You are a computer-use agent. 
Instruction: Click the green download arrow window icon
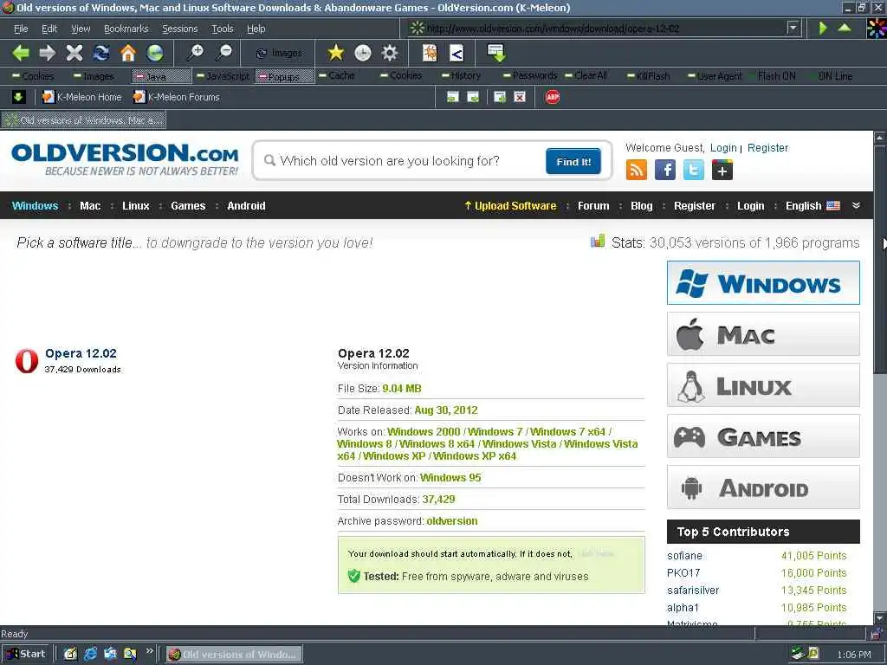(x=496, y=53)
